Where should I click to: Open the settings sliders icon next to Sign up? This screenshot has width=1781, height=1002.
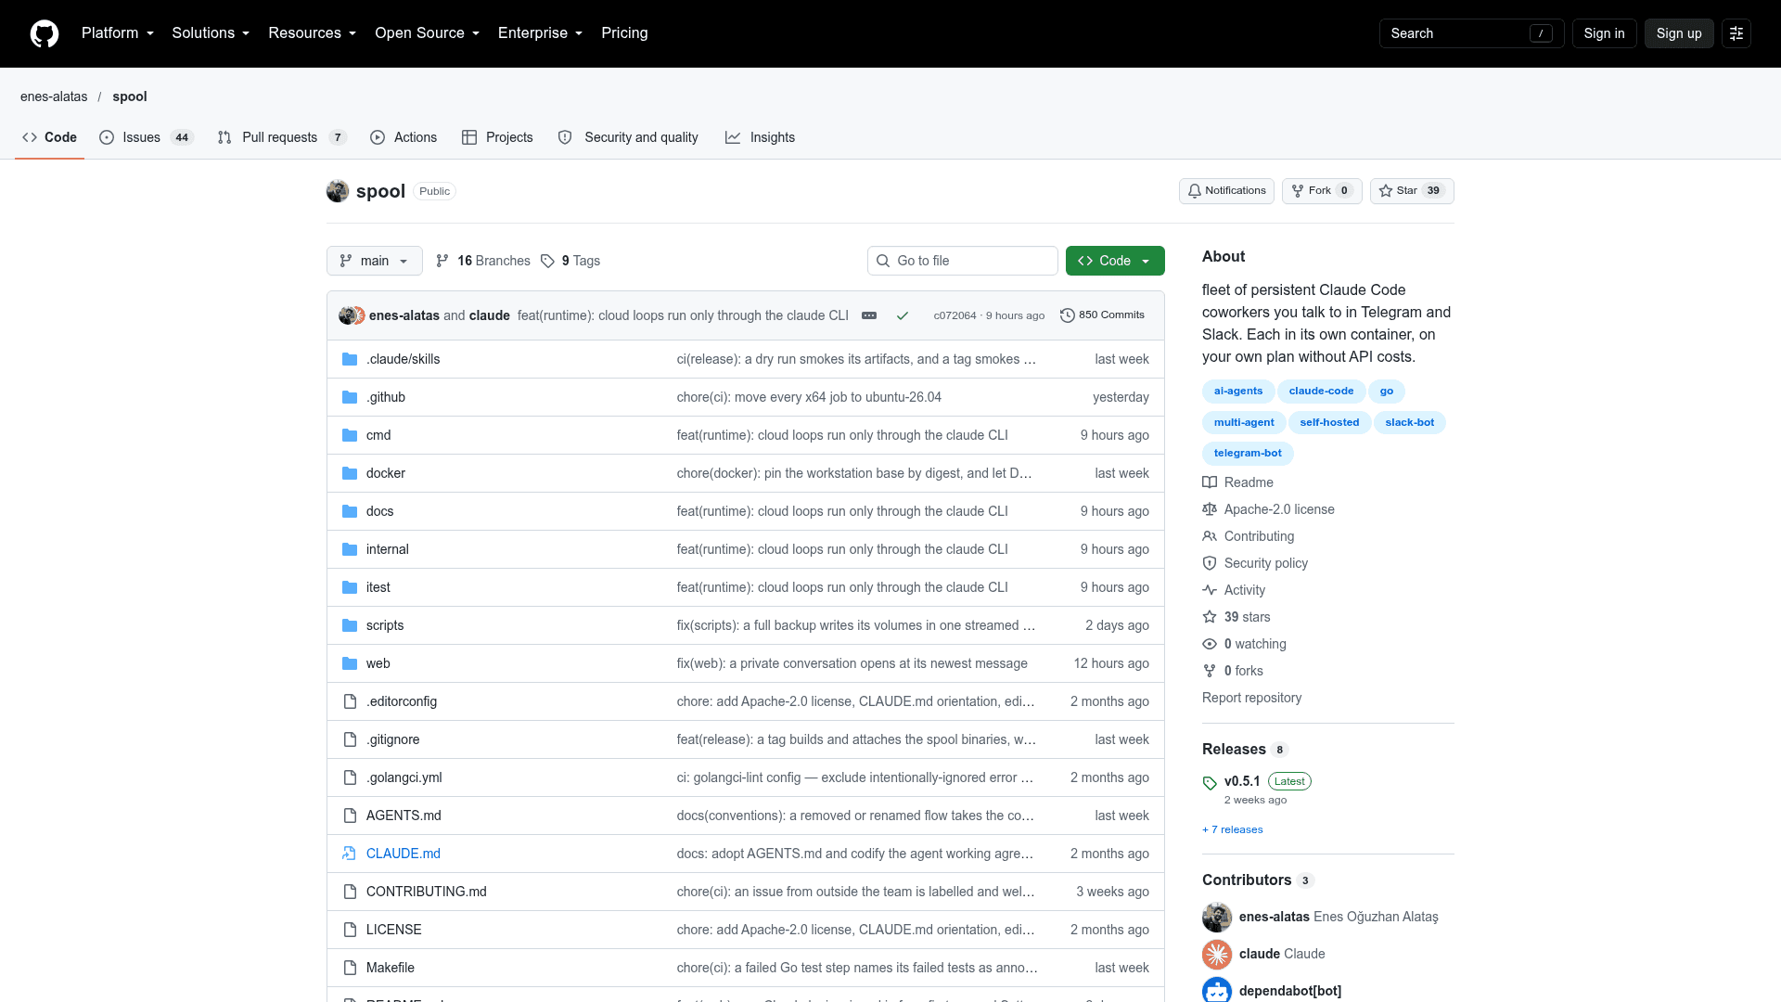[x=1736, y=33]
